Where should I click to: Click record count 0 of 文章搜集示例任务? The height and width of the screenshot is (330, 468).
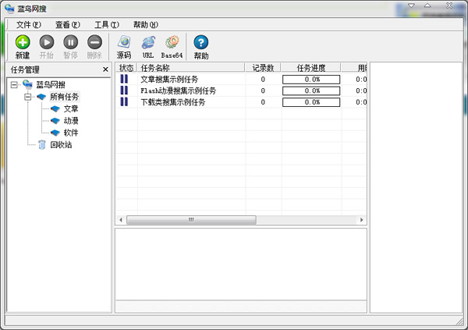coord(263,79)
